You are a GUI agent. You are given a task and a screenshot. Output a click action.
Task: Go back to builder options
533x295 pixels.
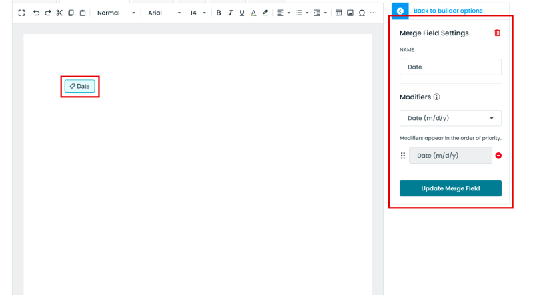pyautogui.click(x=448, y=11)
